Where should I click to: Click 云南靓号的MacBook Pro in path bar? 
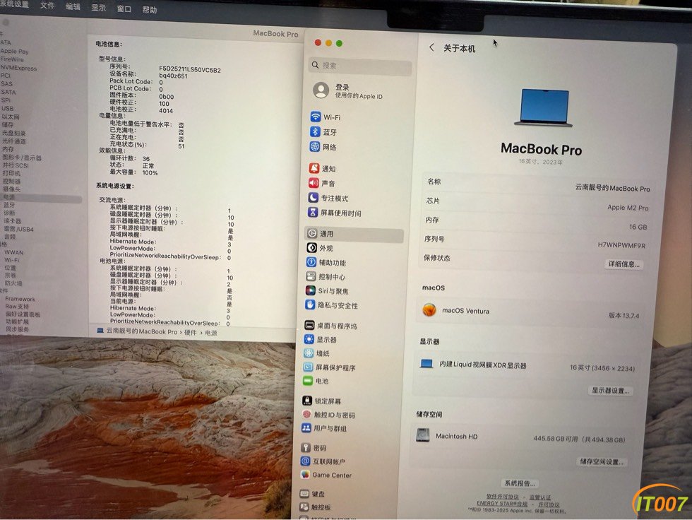click(x=142, y=331)
